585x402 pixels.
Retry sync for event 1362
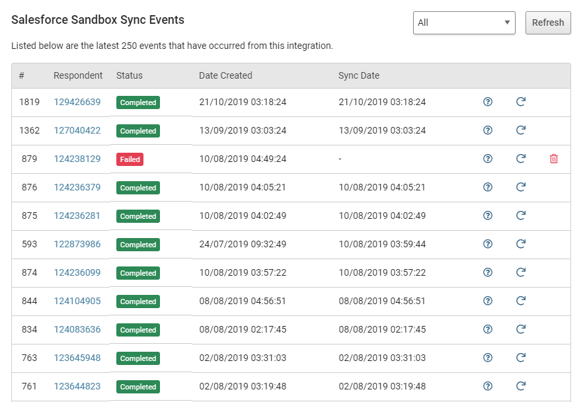pyautogui.click(x=521, y=130)
